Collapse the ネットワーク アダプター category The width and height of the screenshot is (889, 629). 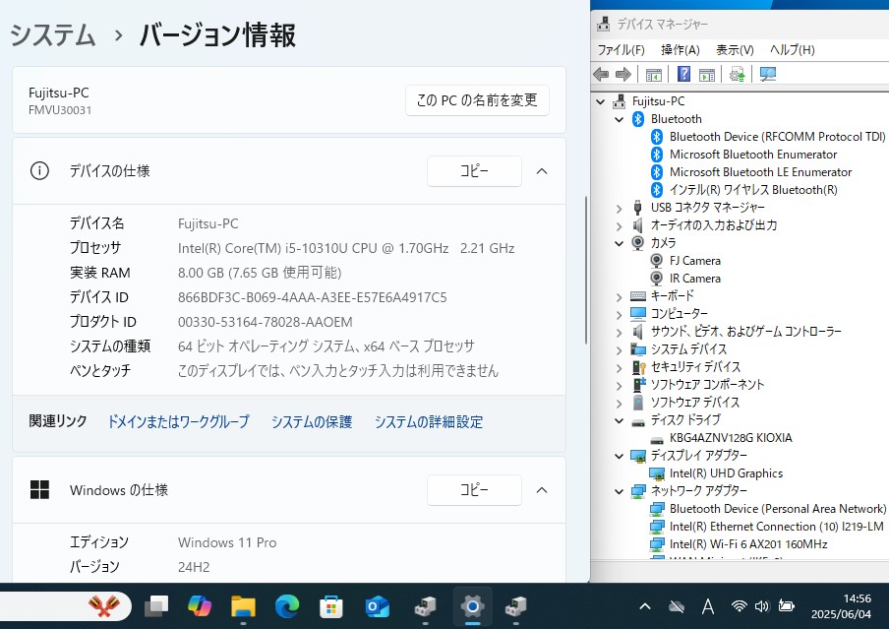(620, 491)
